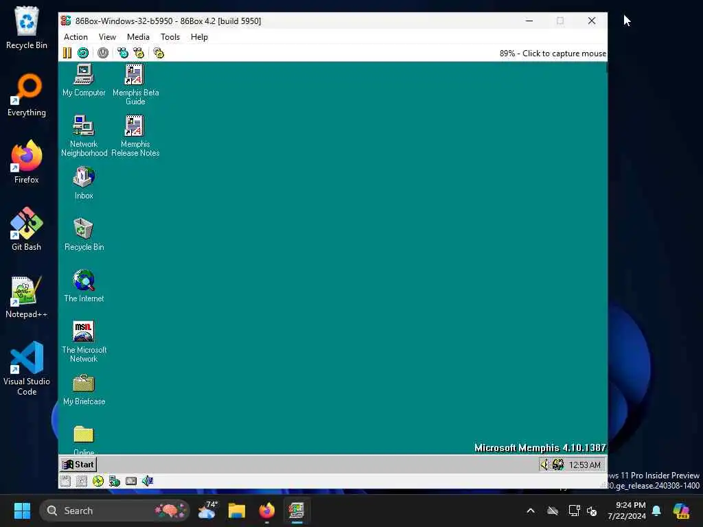Click the tray icon beside the volume speaker
Image resolution: width=703 pixels, height=527 pixels.
click(558, 465)
